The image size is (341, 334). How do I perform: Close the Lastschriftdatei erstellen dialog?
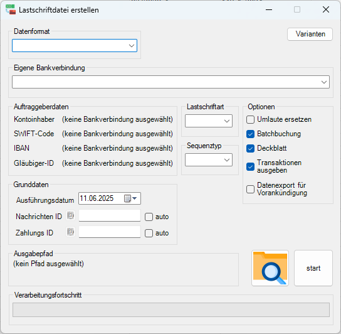click(326, 9)
